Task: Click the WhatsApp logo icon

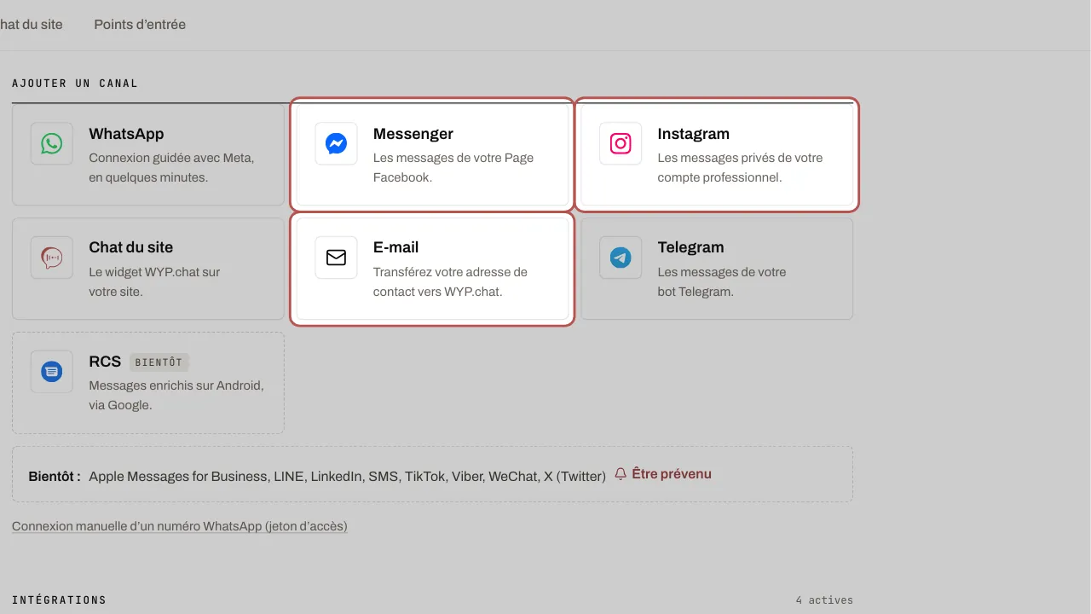Action: (52, 143)
